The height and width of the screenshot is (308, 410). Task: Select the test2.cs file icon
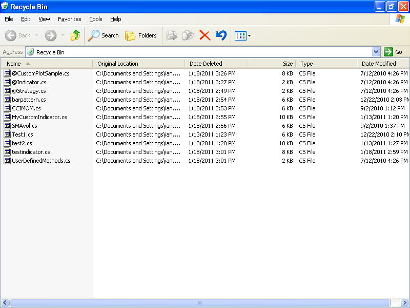[7, 143]
